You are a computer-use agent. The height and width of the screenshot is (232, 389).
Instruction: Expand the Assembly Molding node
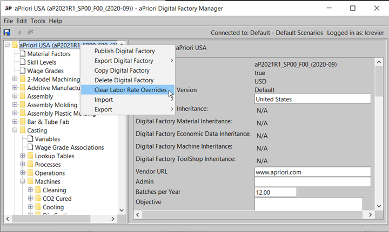[15, 105]
